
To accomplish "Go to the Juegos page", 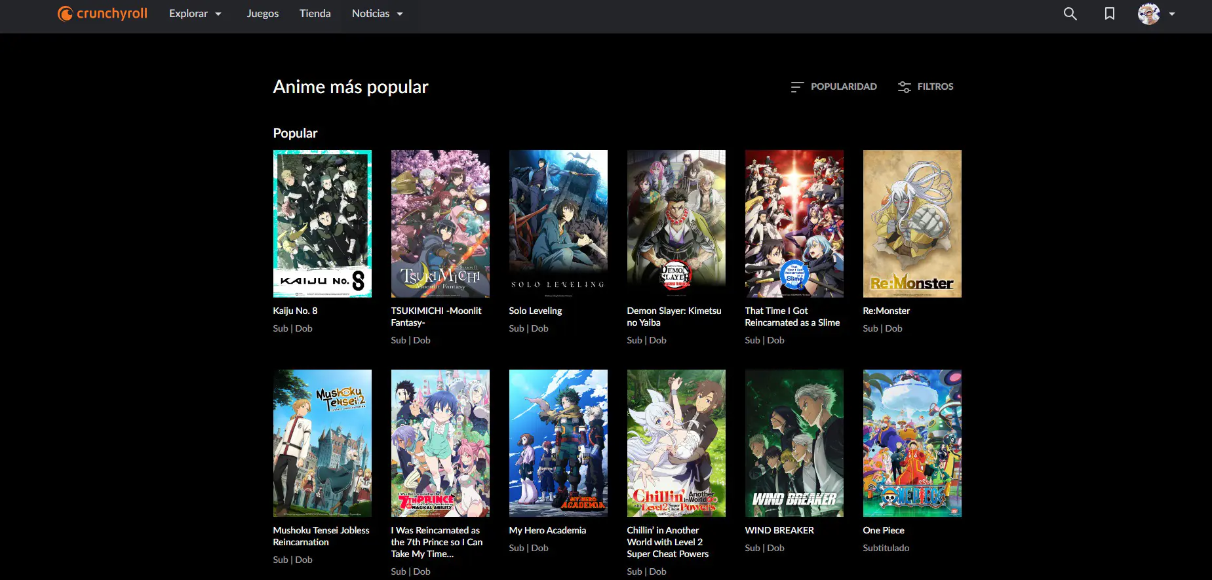I will (x=263, y=14).
